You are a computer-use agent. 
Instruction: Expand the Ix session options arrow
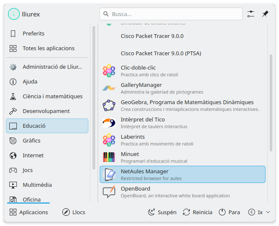coord(268,212)
